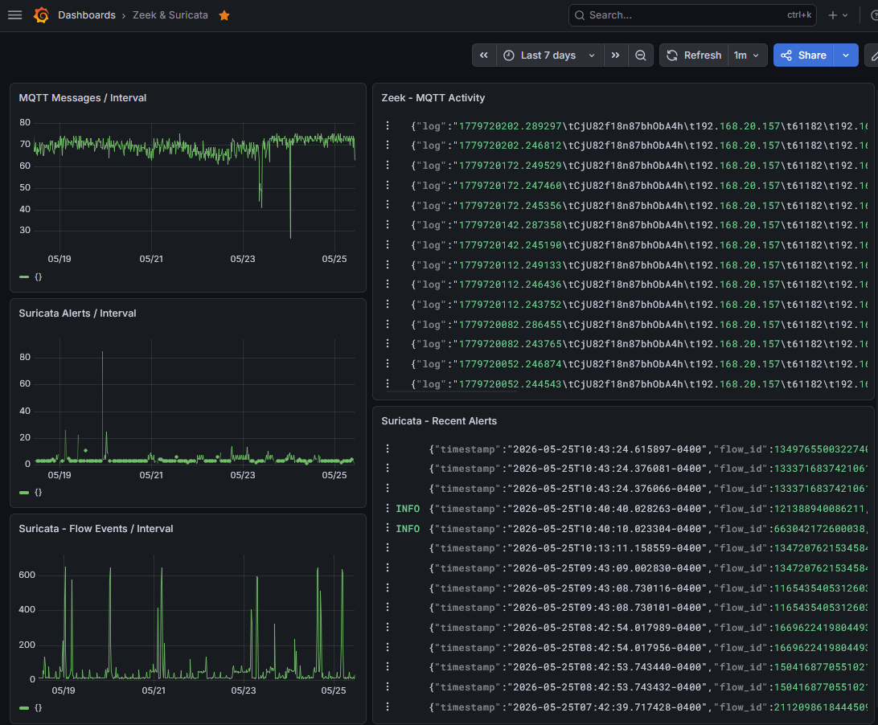The height and width of the screenshot is (725, 878).
Task: Select the alert line timestamp 10:40:40.028263
Action: coord(648,509)
